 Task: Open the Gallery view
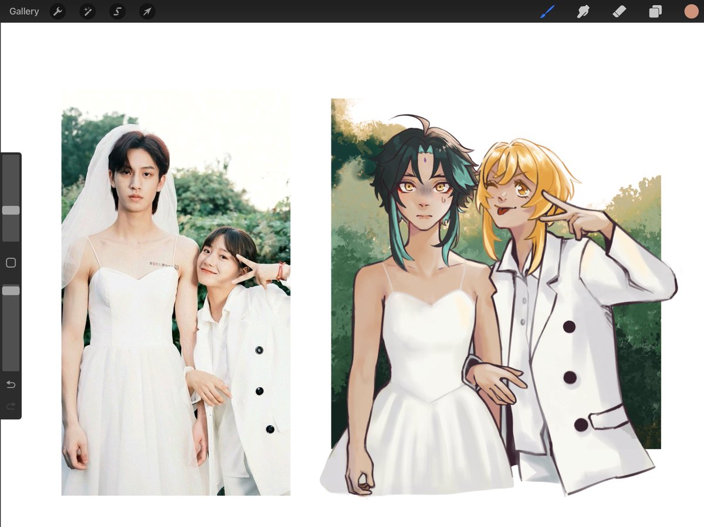point(24,11)
